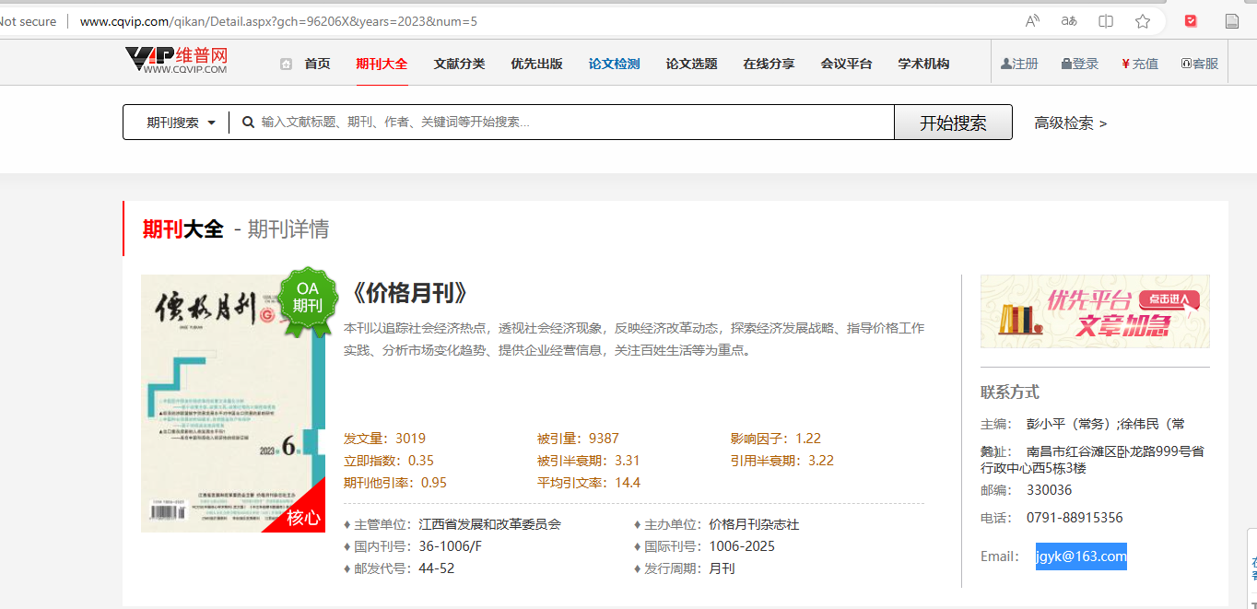
Task: Click 引用半衰期 value 3.22
Action: [x=821, y=461]
